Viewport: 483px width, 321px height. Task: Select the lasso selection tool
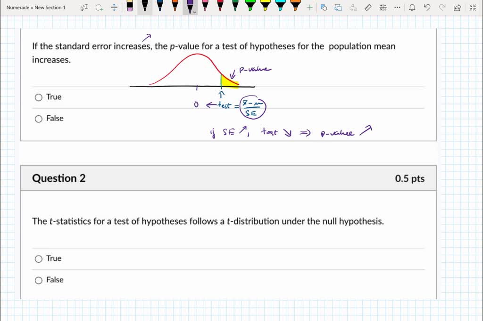coord(99,8)
